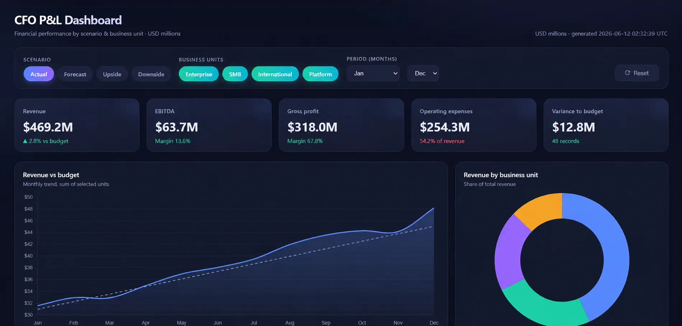682x326 pixels.
Task: Click the 'Revenue vs budget' chart title
Action: click(51, 175)
